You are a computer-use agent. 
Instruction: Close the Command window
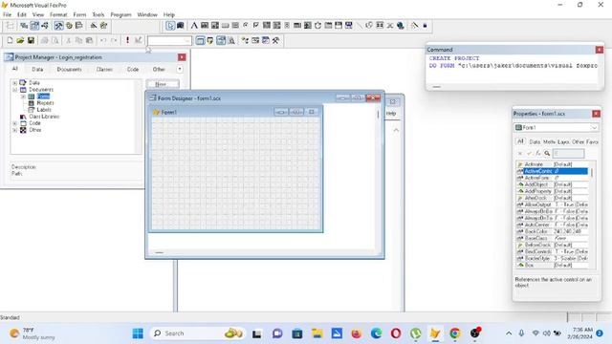click(600, 50)
